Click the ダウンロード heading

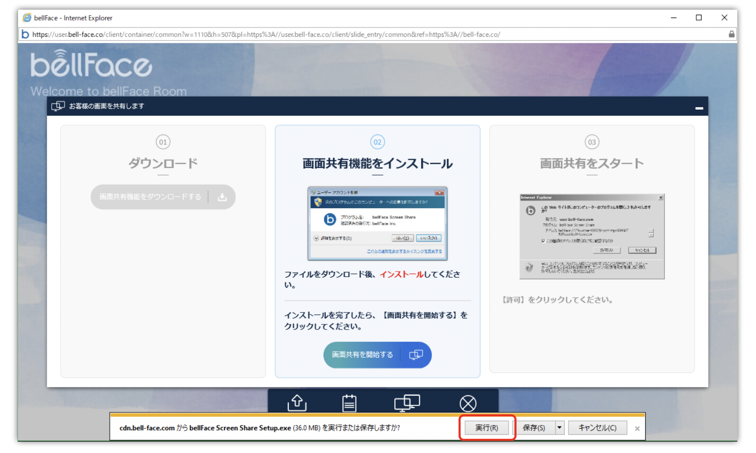(163, 163)
